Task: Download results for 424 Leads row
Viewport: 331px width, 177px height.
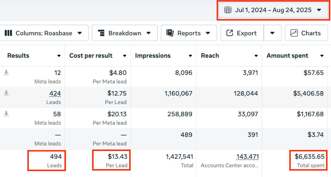Action: tap(6, 94)
